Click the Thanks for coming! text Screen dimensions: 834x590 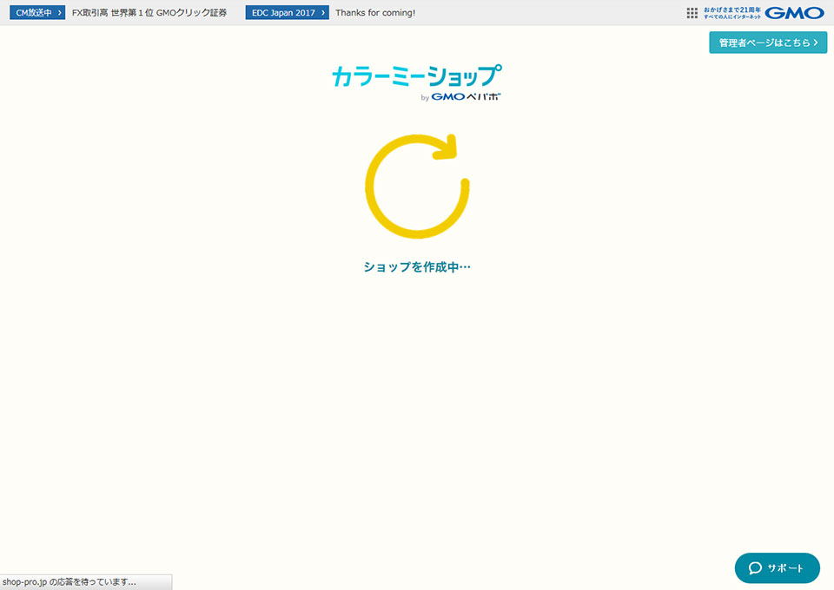point(375,12)
